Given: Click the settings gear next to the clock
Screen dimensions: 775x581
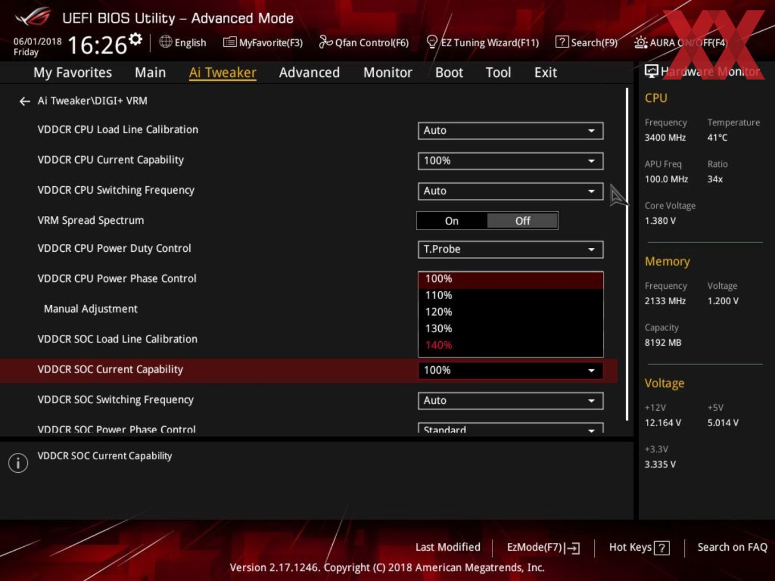Looking at the screenshot, I should point(135,39).
